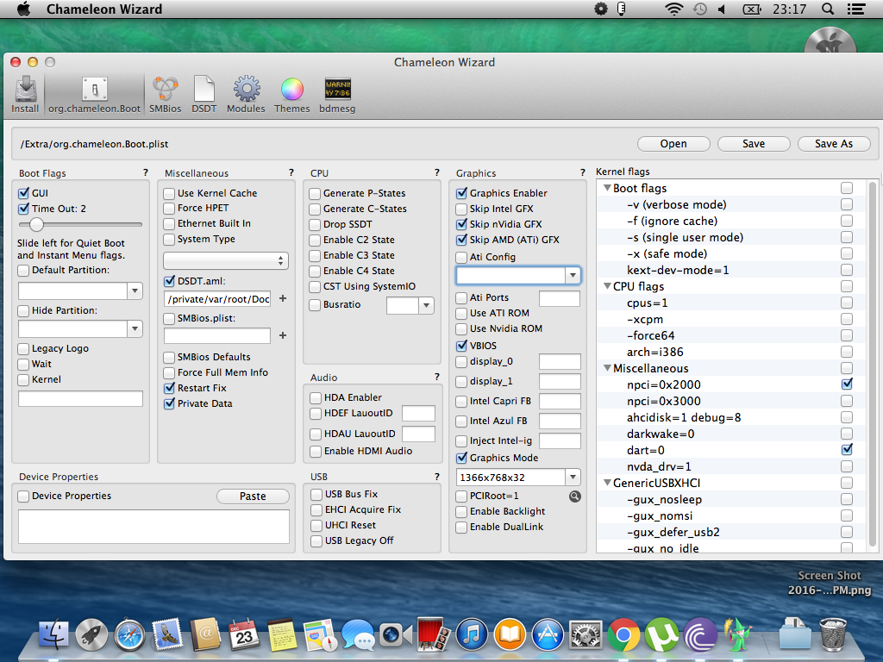Open the org.chameleon.Boot toolbar tab
Image resolution: width=883 pixels, height=662 pixels.
click(95, 94)
